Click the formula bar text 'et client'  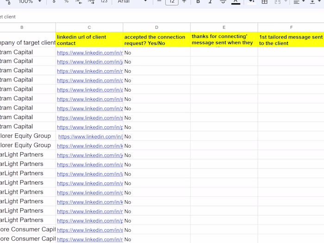(x=8, y=17)
